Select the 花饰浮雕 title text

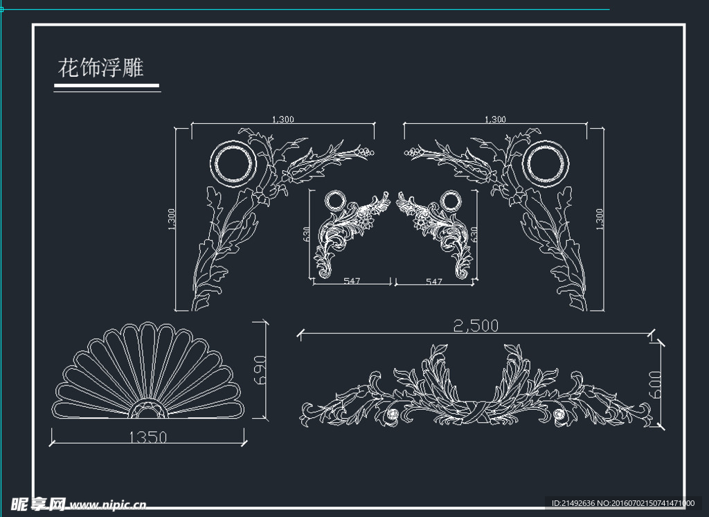[x=100, y=68]
